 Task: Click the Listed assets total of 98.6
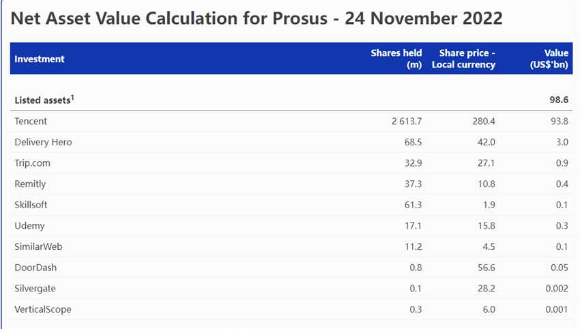(x=560, y=100)
